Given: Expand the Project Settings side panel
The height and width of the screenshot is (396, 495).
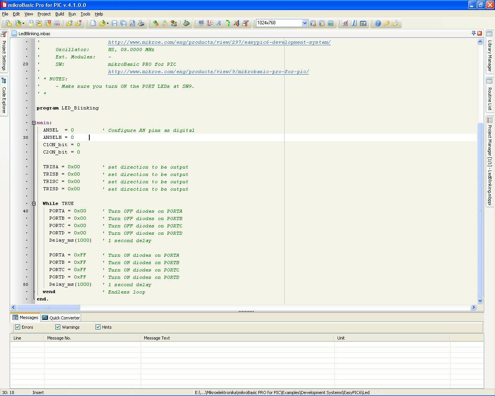Looking at the screenshot, I should pyautogui.click(x=4, y=51).
